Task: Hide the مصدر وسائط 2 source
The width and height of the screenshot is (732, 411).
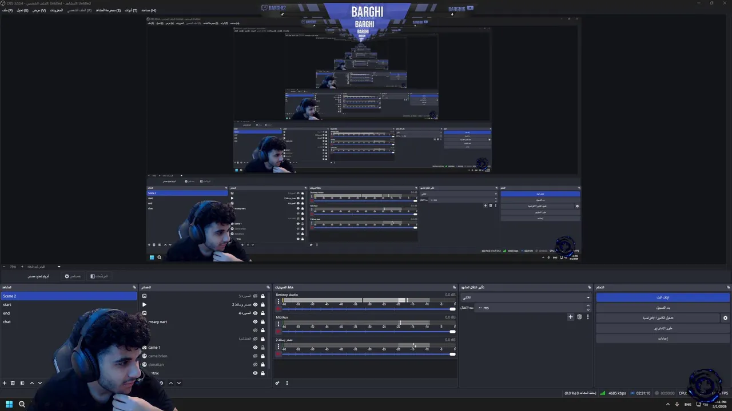Action: tap(255, 304)
